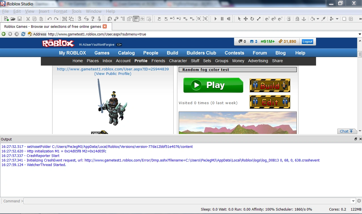The image size is (362, 214).
Task: Start simulation with the Play toolbar icon
Action: point(216,19)
